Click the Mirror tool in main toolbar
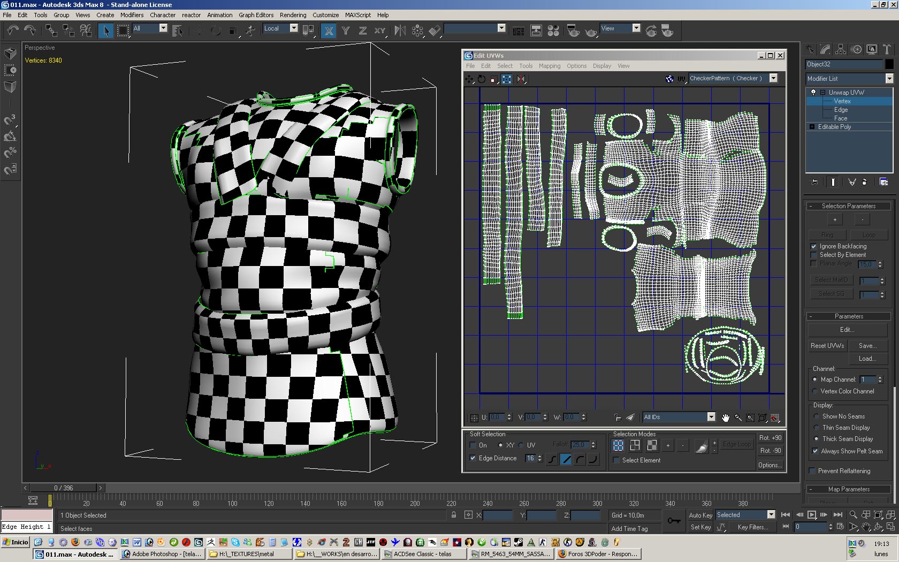The image size is (899, 562). pos(400,31)
